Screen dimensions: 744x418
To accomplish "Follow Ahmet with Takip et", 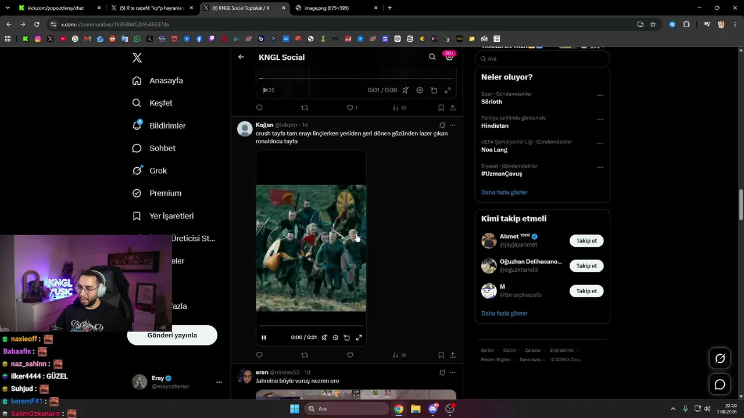I will click(586, 240).
